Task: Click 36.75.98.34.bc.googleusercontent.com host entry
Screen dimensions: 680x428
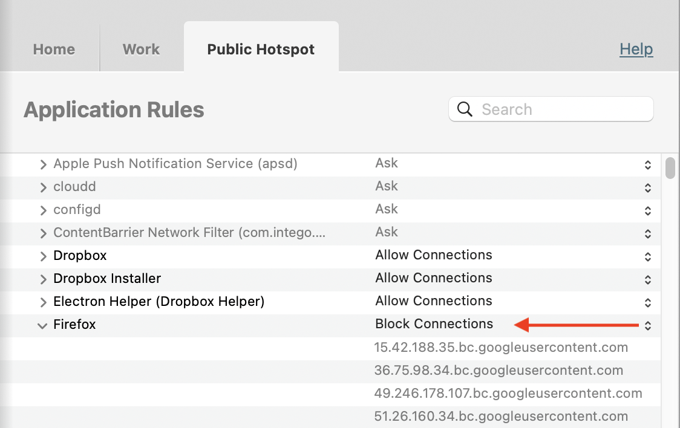Action: tap(499, 371)
